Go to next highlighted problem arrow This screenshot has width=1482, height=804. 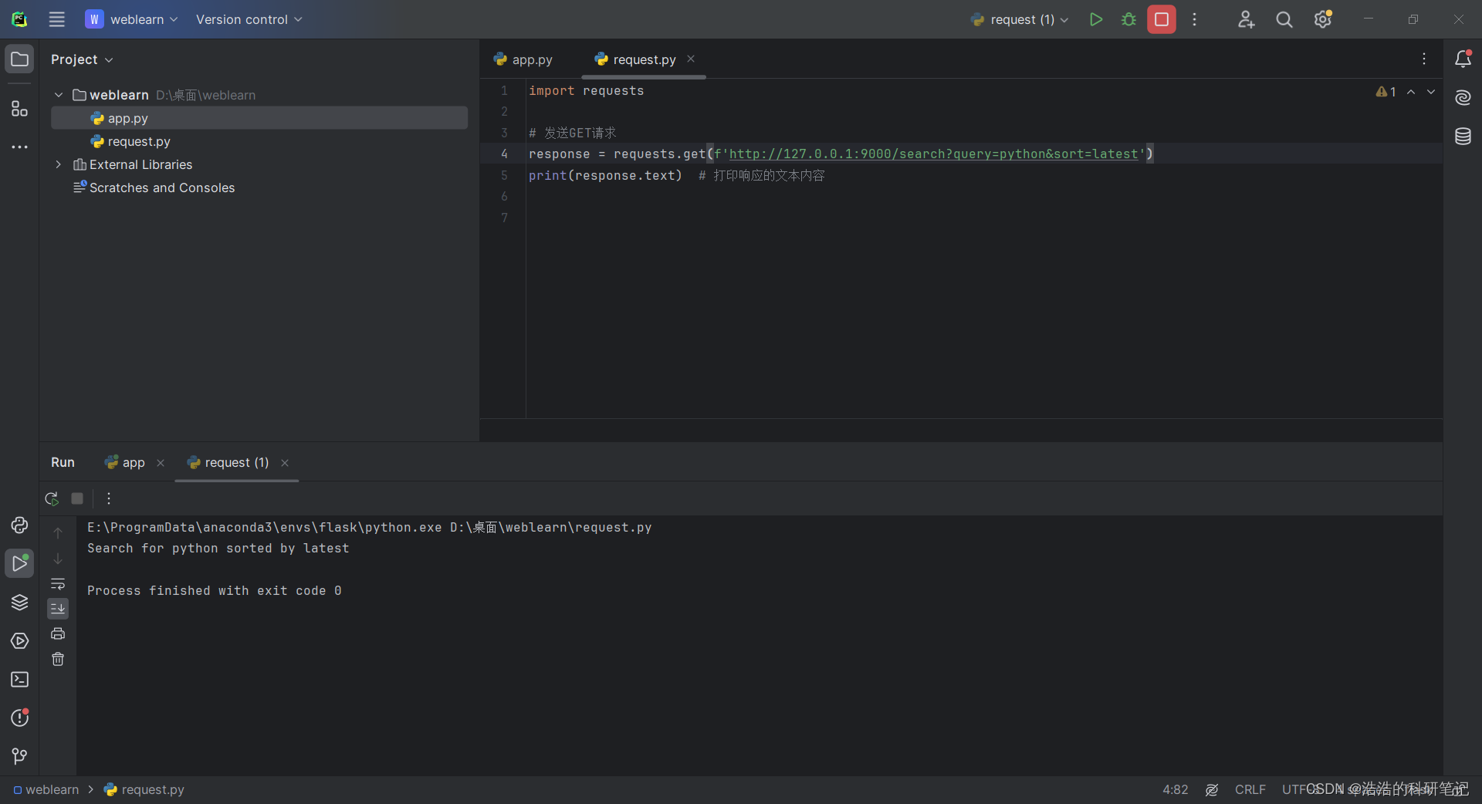pyautogui.click(x=1431, y=92)
